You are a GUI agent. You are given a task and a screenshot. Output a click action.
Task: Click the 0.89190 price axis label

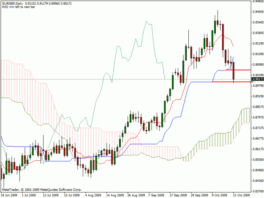coord(258,96)
